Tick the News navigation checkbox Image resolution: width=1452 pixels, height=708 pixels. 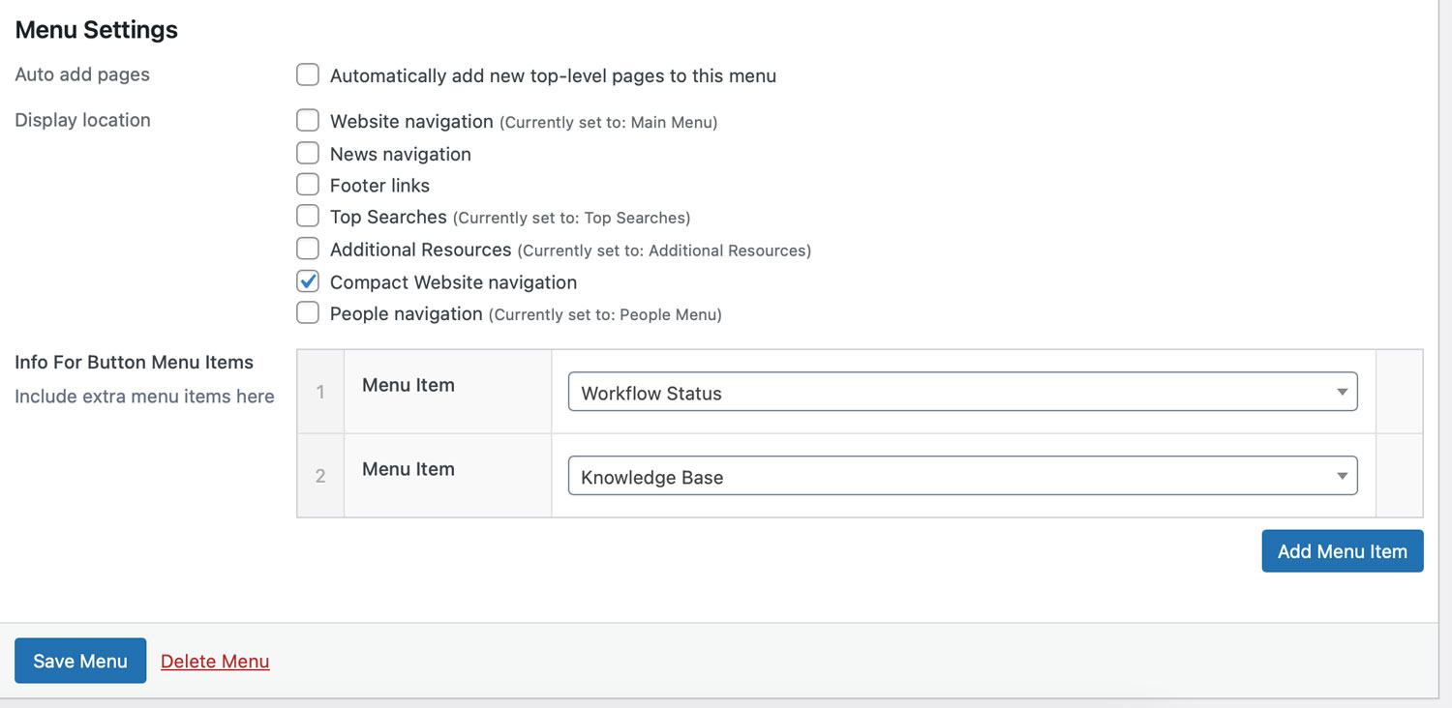coord(308,154)
